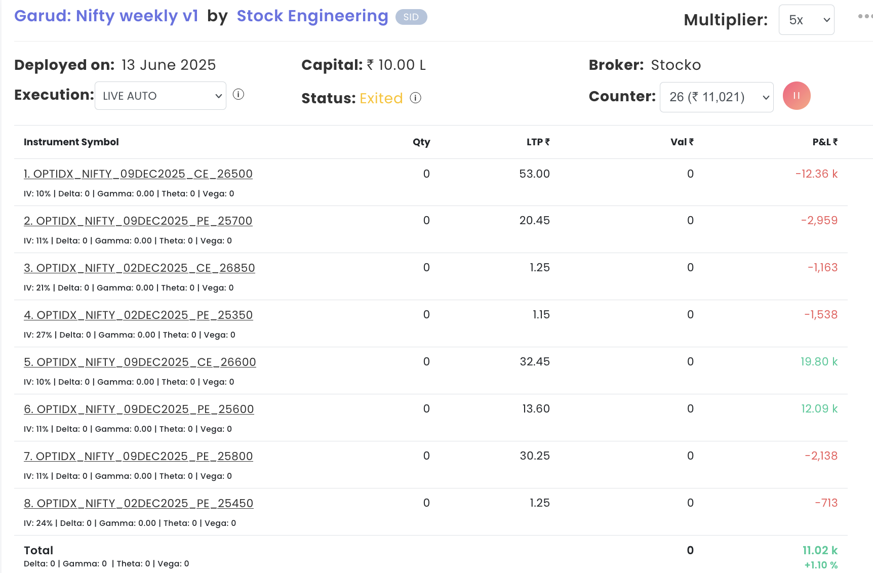Viewport: 873px width, 573px height.
Task: Open the Garud: Nifty weekly v1 strategy link
Action: 106,16
